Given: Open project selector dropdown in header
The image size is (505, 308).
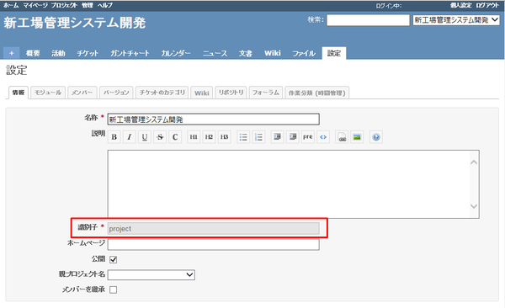Looking at the screenshot, I should coord(456,20).
